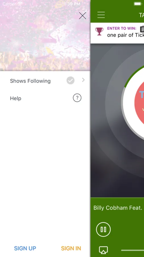Screen dimensions: 144x257
Task: Tap the SIGN IN link
Action: pyautogui.click(x=71, y=248)
